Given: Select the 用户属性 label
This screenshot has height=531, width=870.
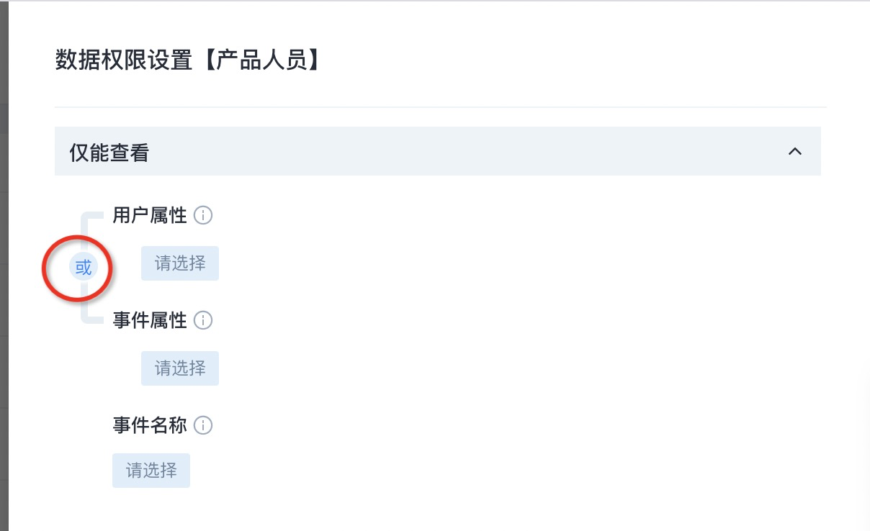Looking at the screenshot, I should 150,215.
